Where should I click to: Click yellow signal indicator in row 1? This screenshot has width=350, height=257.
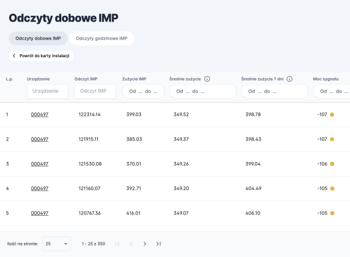[x=332, y=114]
